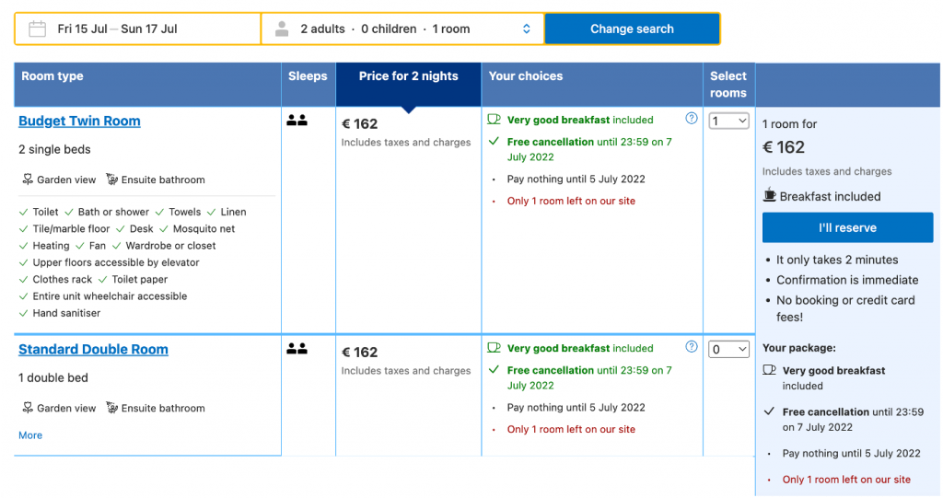Open the Standard Double Room link
Viewport: 943px width, 498px height.
coord(93,350)
